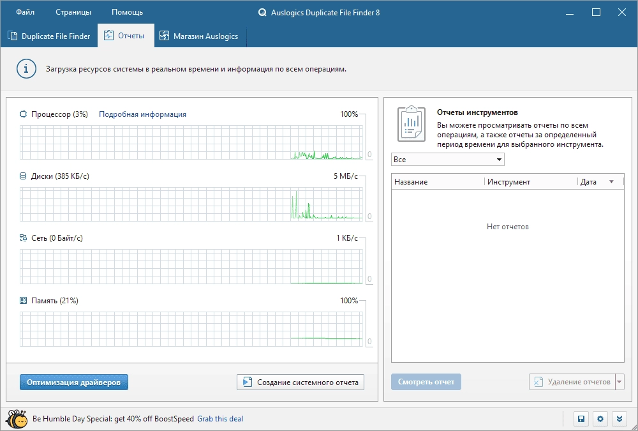Screen dimensions: 638x431
Task: Open the Все instrument filter dropdown
Action: 448,160
